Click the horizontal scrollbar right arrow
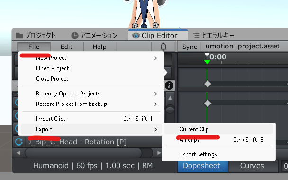The height and width of the screenshot is (180, 288). click(159, 153)
